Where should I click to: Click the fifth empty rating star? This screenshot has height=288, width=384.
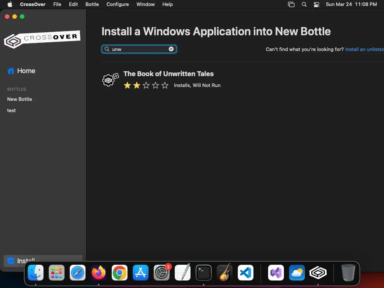click(165, 85)
